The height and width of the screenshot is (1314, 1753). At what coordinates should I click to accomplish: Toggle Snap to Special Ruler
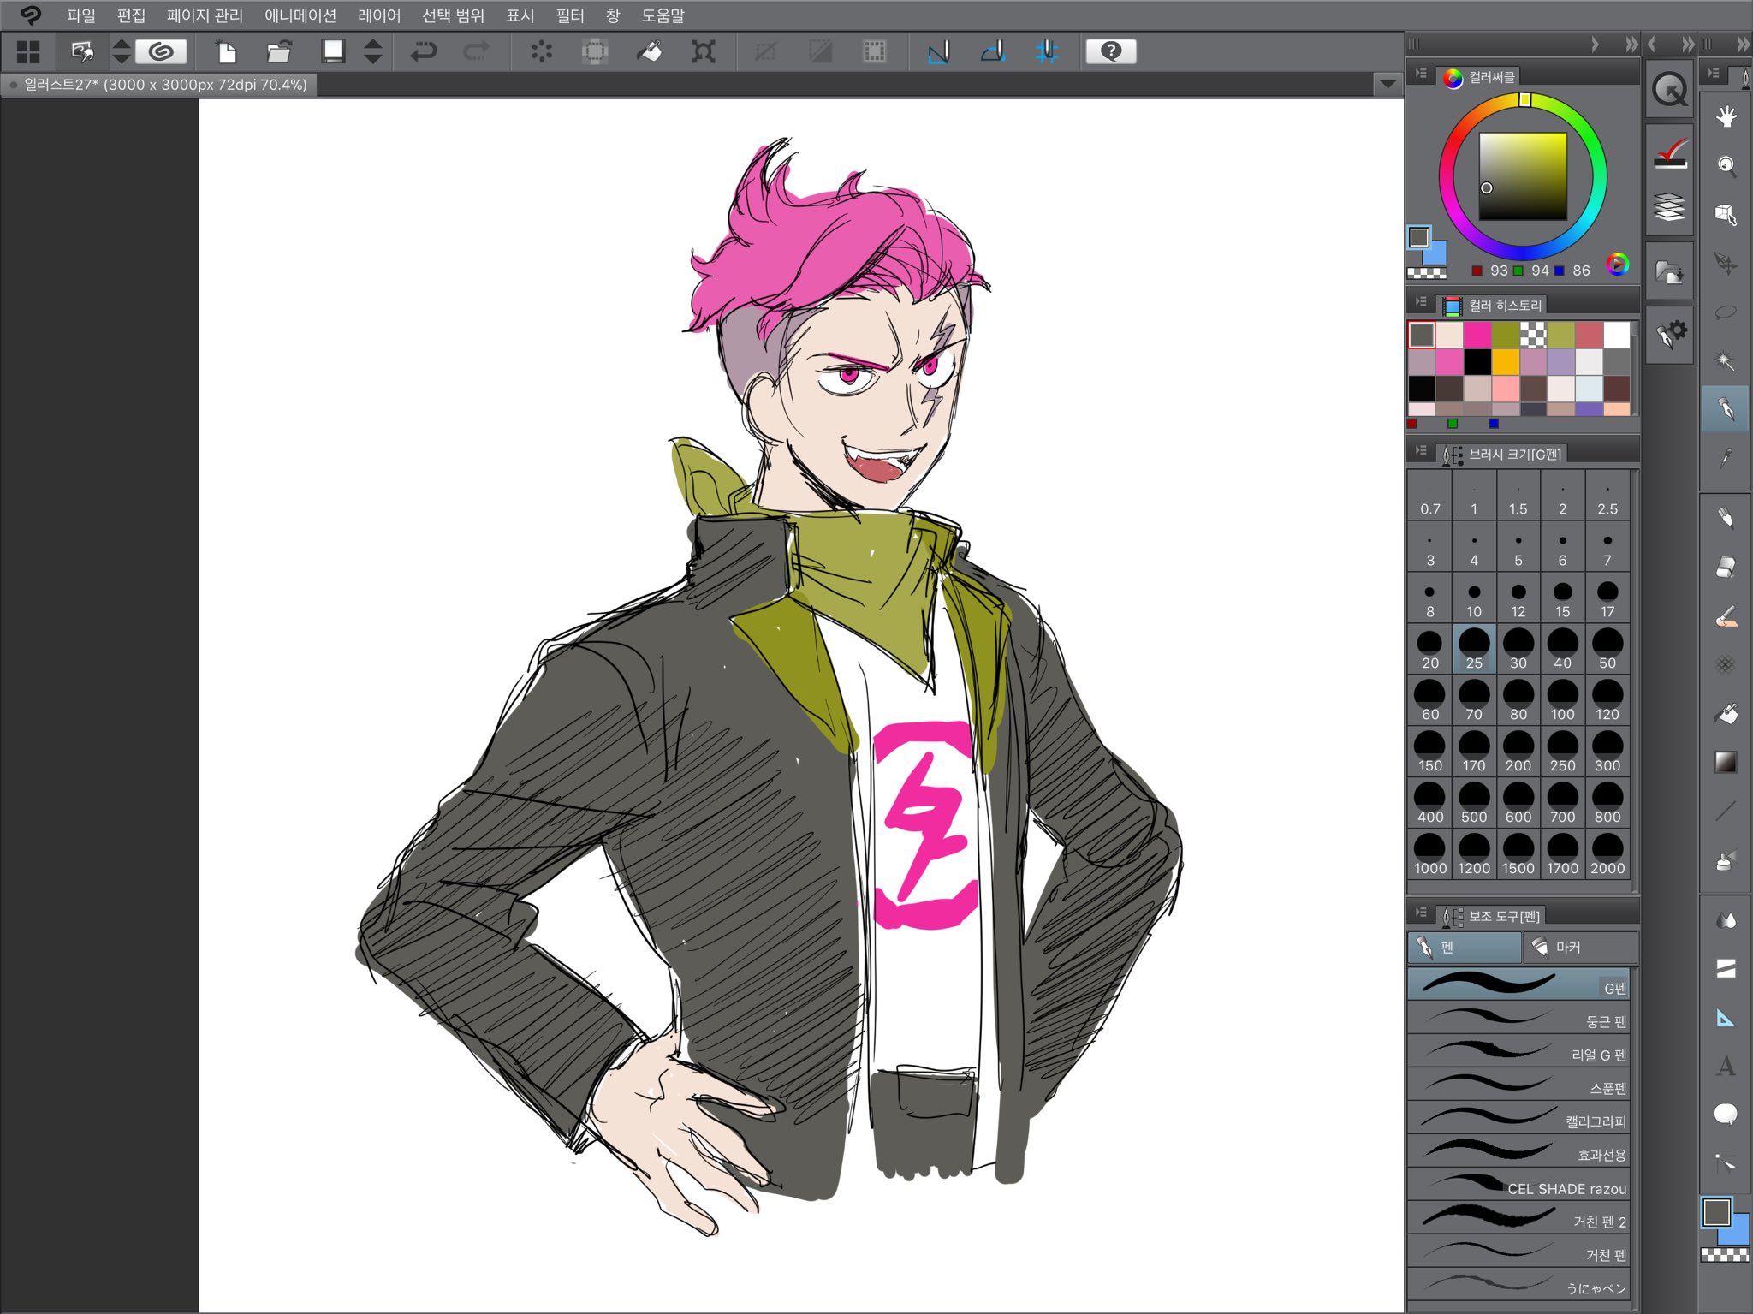(x=993, y=52)
